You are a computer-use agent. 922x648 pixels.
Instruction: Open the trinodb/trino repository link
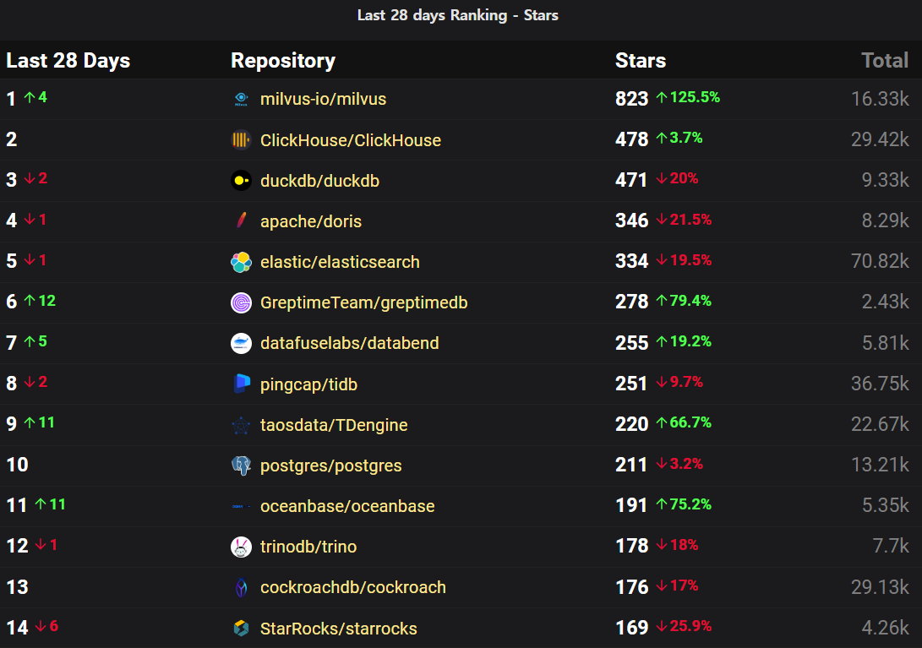coord(308,547)
